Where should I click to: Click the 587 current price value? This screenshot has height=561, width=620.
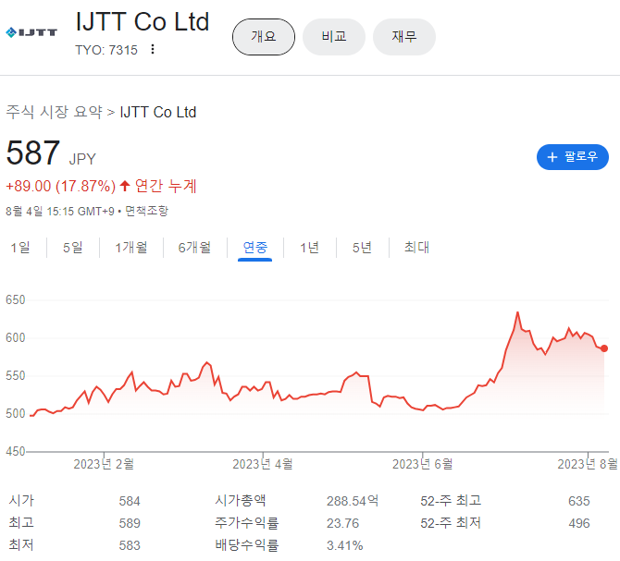tap(32, 152)
